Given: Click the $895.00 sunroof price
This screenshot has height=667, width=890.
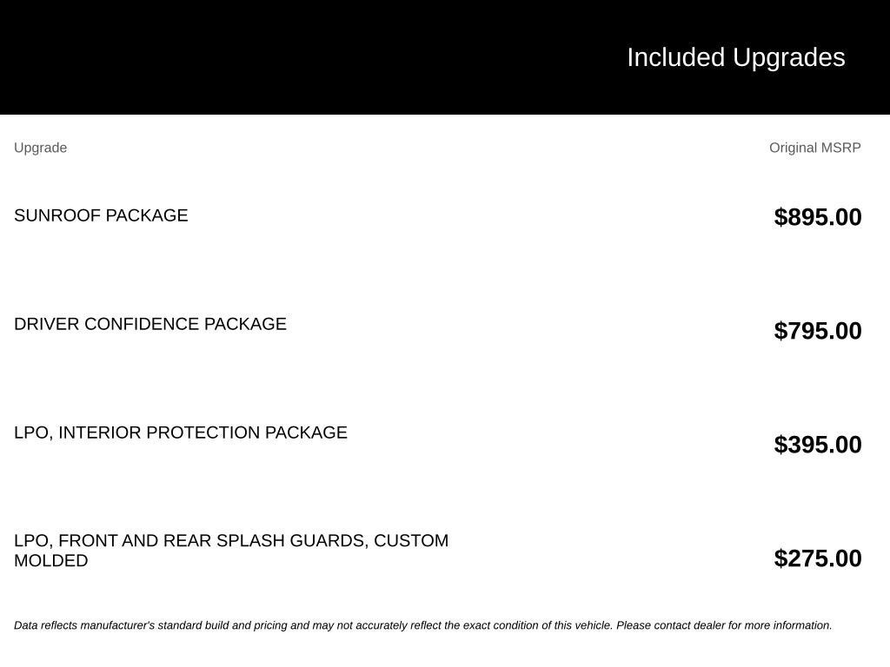Looking at the screenshot, I should pos(818,216).
